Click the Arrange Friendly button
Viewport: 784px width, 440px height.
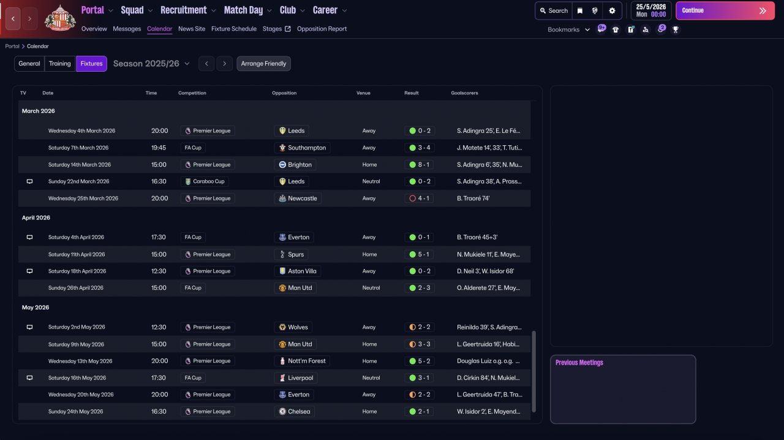263,64
